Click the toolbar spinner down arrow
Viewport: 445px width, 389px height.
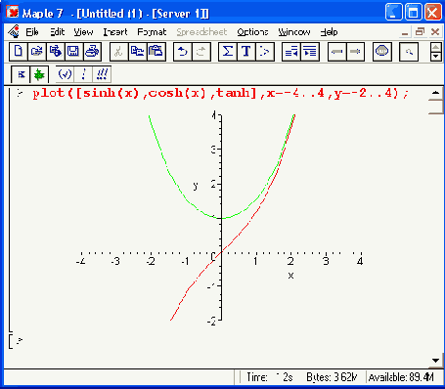436,57
